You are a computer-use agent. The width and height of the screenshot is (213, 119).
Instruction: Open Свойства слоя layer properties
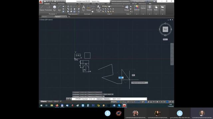click(99, 9)
